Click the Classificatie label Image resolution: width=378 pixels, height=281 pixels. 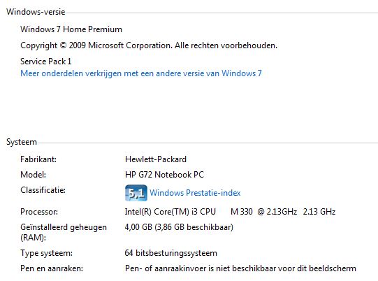point(43,190)
